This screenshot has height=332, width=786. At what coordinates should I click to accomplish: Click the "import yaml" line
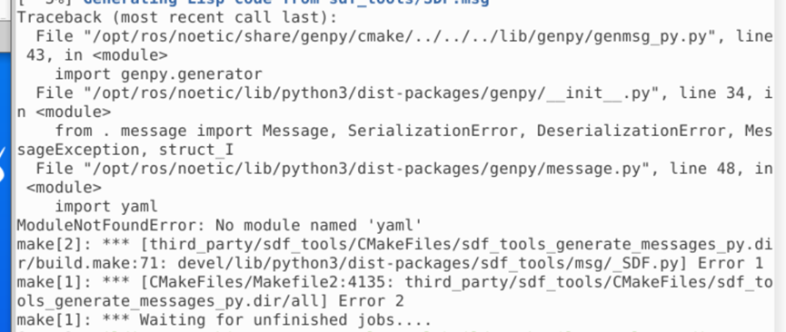coord(106,206)
